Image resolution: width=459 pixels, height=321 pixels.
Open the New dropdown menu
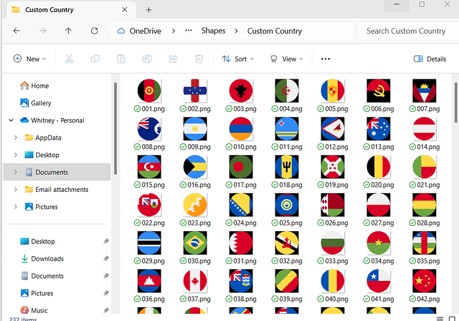(x=30, y=59)
